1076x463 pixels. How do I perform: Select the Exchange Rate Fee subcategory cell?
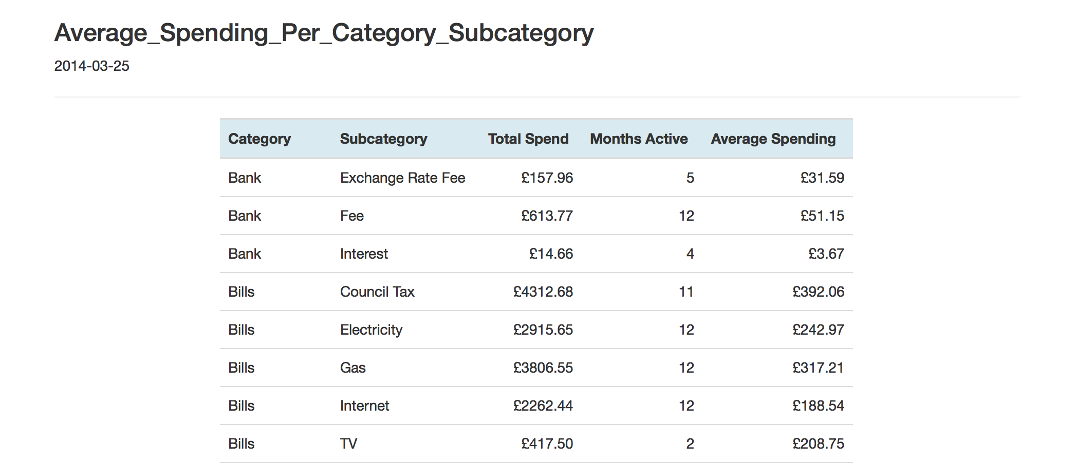pyautogui.click(x=402, y=178)
